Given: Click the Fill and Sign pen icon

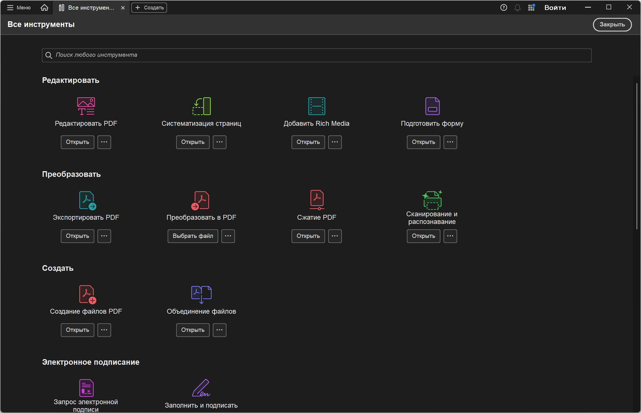Looking at the screenshot, I should (201, 388).
